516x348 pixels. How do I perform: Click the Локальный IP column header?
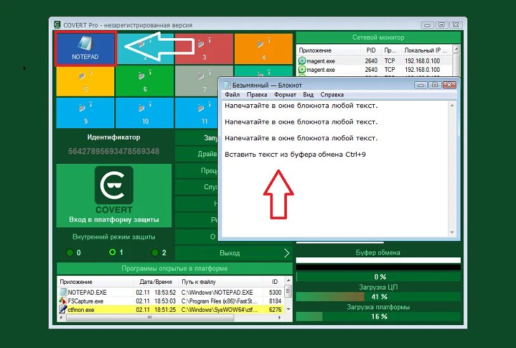click(x=426, y=50)
